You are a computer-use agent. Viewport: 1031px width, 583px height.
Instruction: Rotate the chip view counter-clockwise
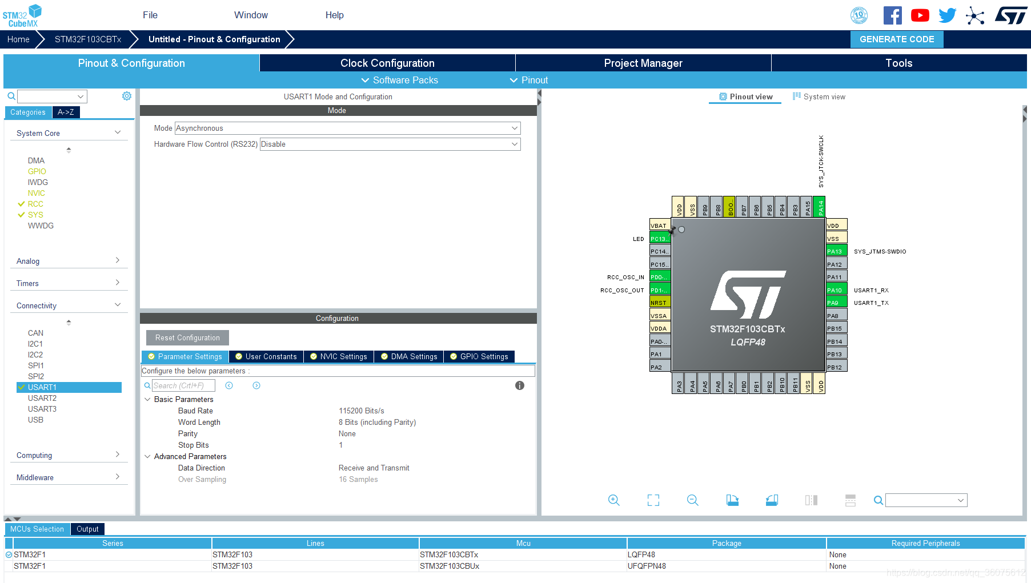pyautogui.click(x=772, y=500)
